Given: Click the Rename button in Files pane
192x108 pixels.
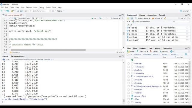Looking at the screenshot, I should point(163,52).
